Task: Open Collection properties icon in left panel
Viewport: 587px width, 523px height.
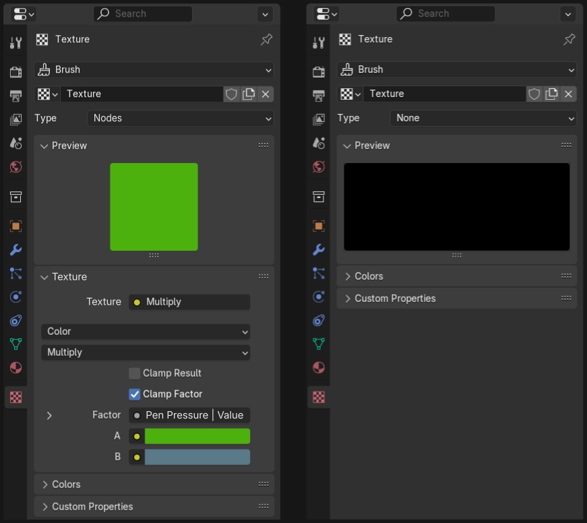Action: coord(16,197)
